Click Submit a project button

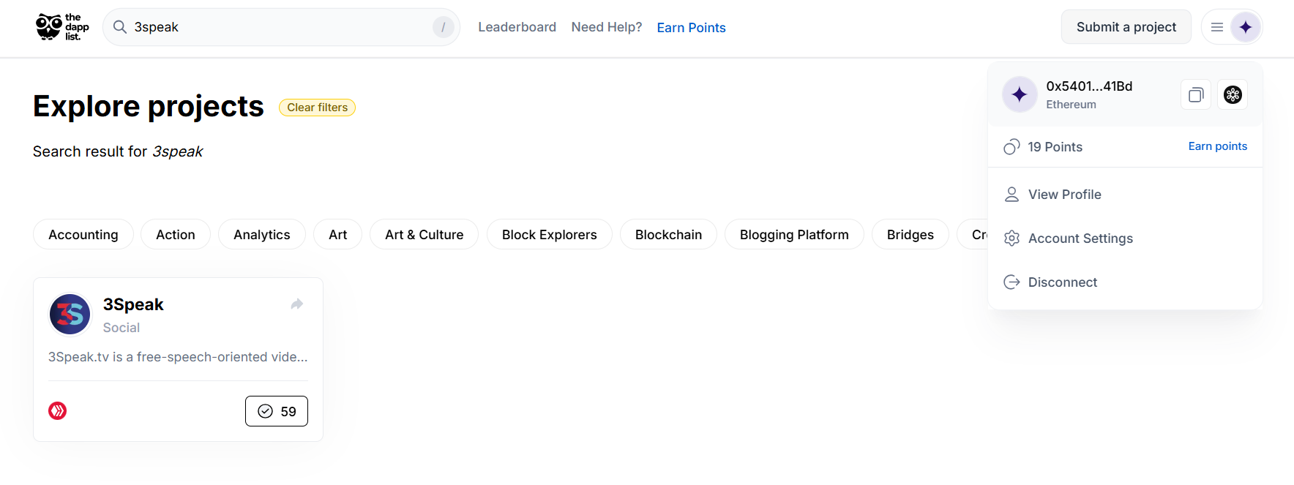click(1126, 27)
